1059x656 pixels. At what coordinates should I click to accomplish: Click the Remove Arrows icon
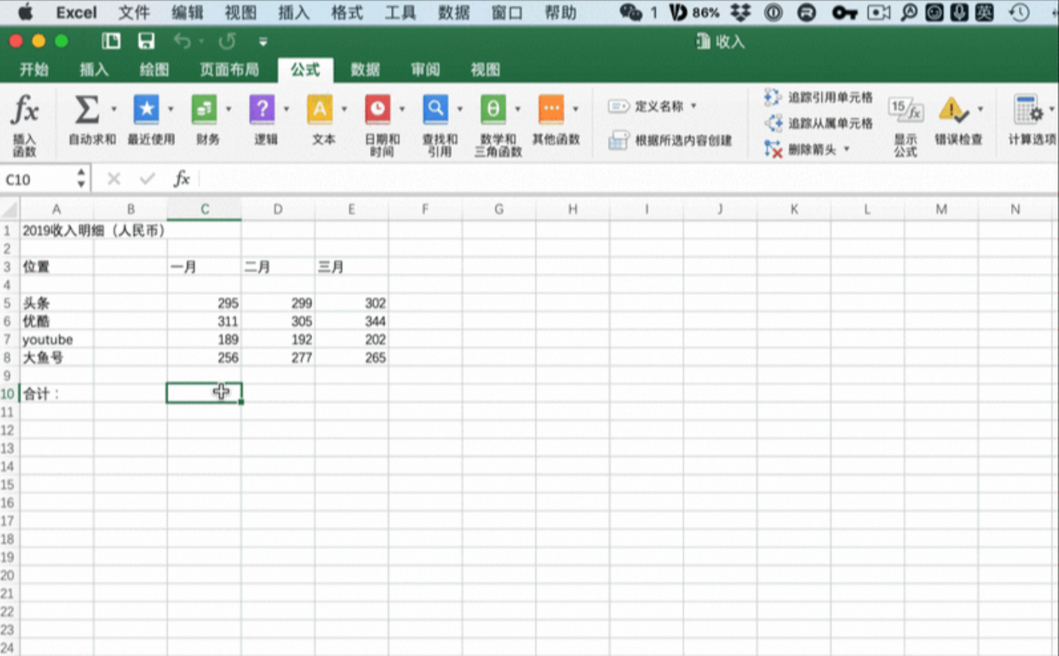(773, 149)
